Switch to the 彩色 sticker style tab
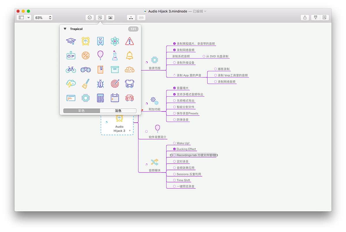The image size is (346, 232). click(x=82, y=111)
